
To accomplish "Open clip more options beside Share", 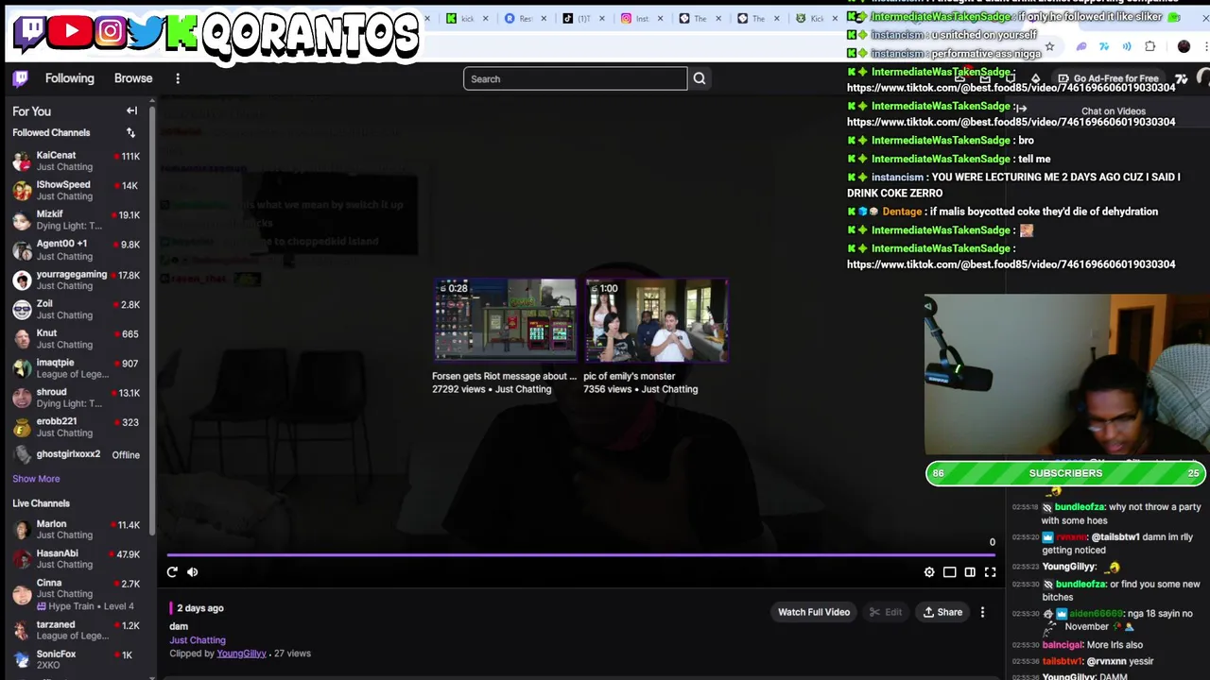I will tap(982, 613).
